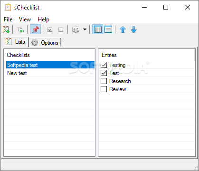Viewport: 199px width, 171px height.
Task: Select the single list layout icon
Action: 108,29
